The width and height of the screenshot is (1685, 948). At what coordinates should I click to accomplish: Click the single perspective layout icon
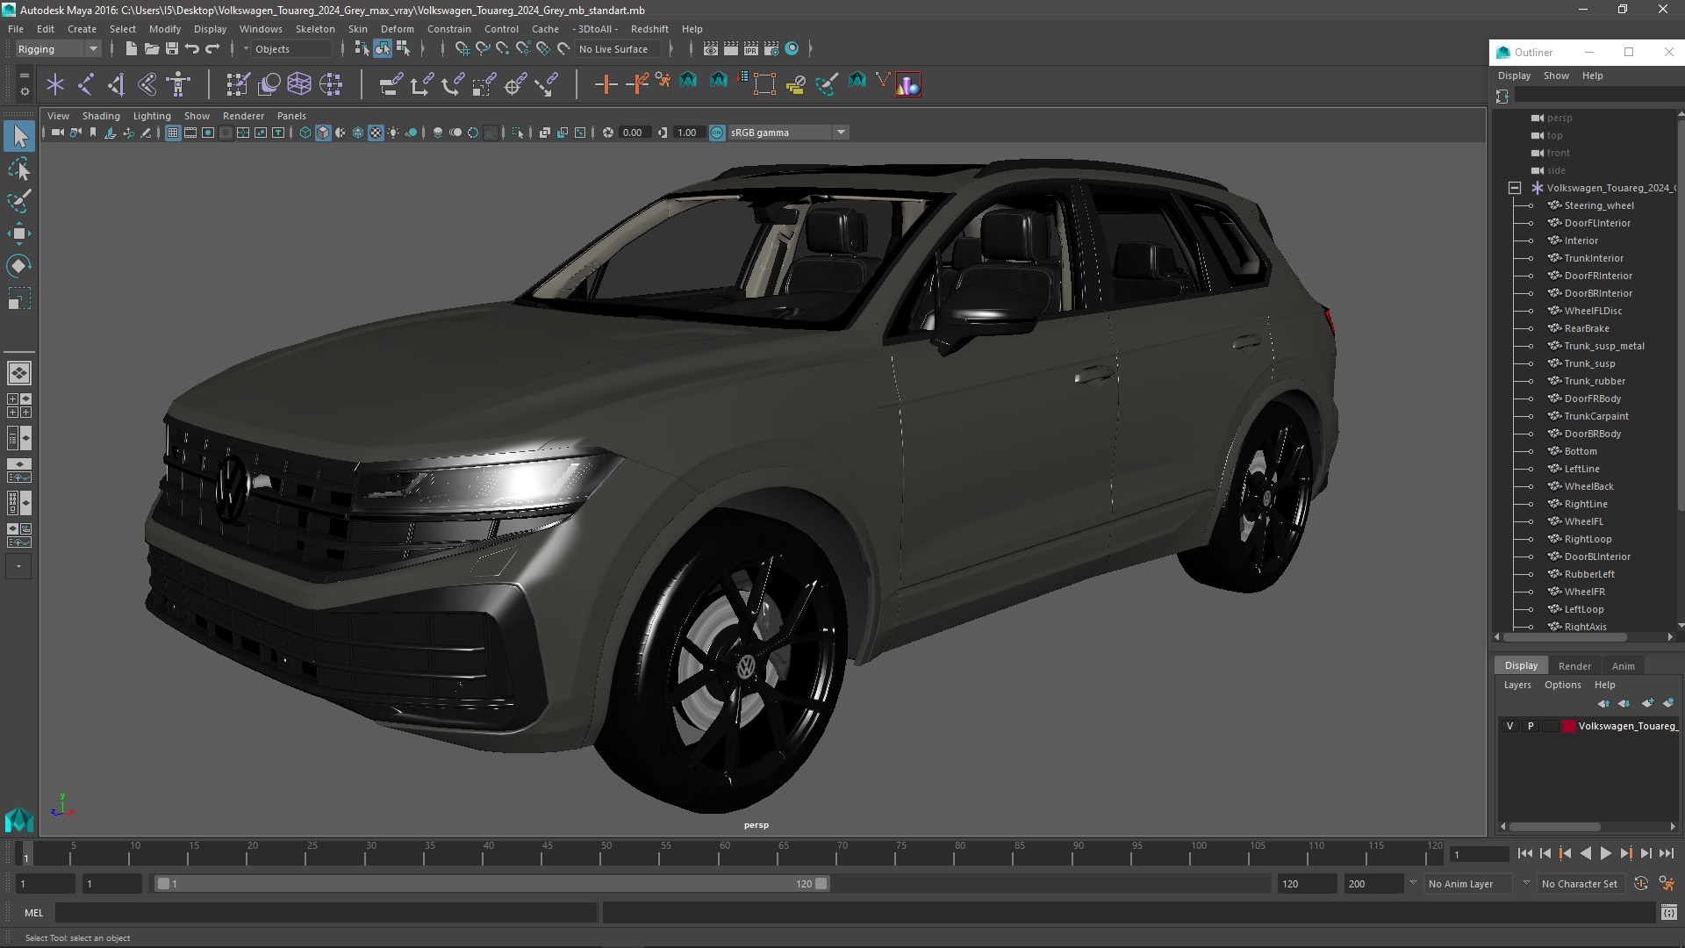19,373
